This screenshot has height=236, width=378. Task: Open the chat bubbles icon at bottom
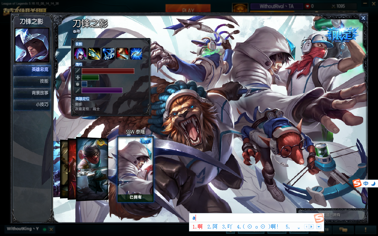343,230
